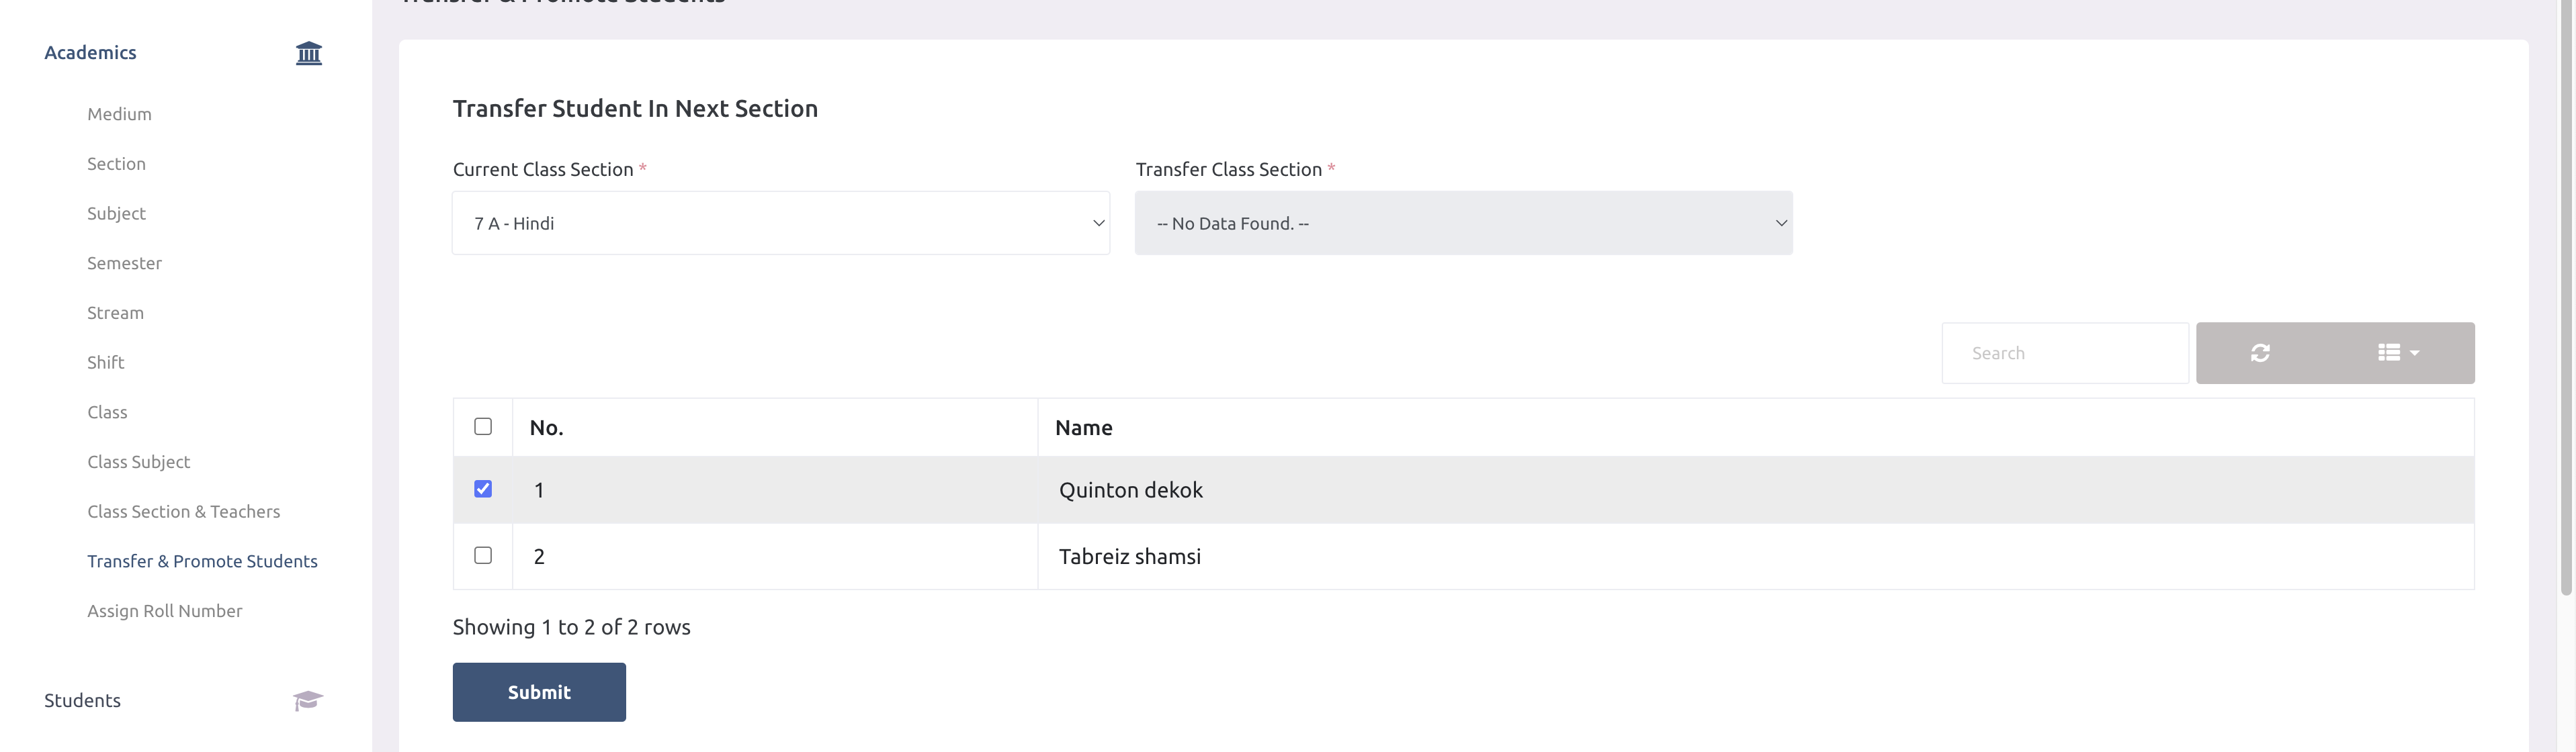Click the table refresh icon

(2260, 352)
